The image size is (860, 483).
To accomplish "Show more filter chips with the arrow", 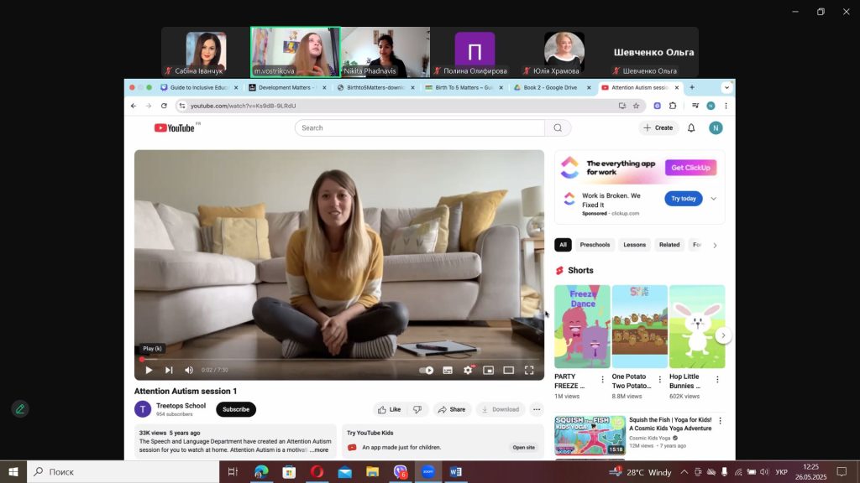I will (x=715, y=246).
